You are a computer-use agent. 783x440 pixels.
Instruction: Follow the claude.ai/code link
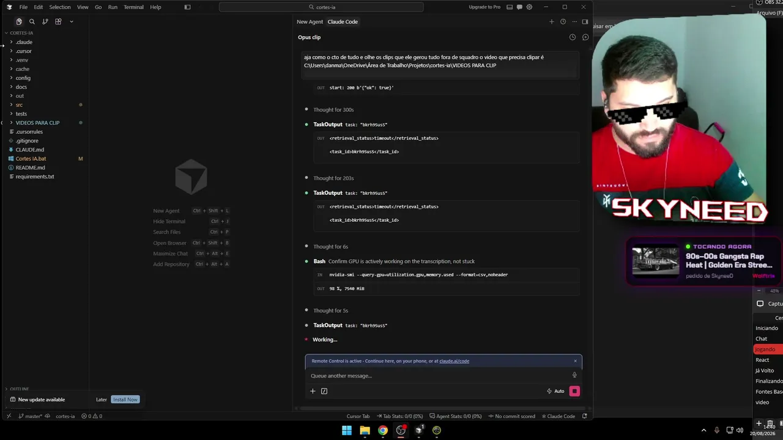coord(454,361)
